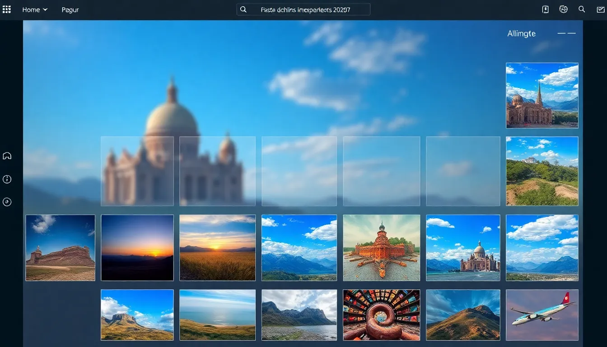
Task: Click the headset-shaped icon in left sidebar
Action: point(7,156)
